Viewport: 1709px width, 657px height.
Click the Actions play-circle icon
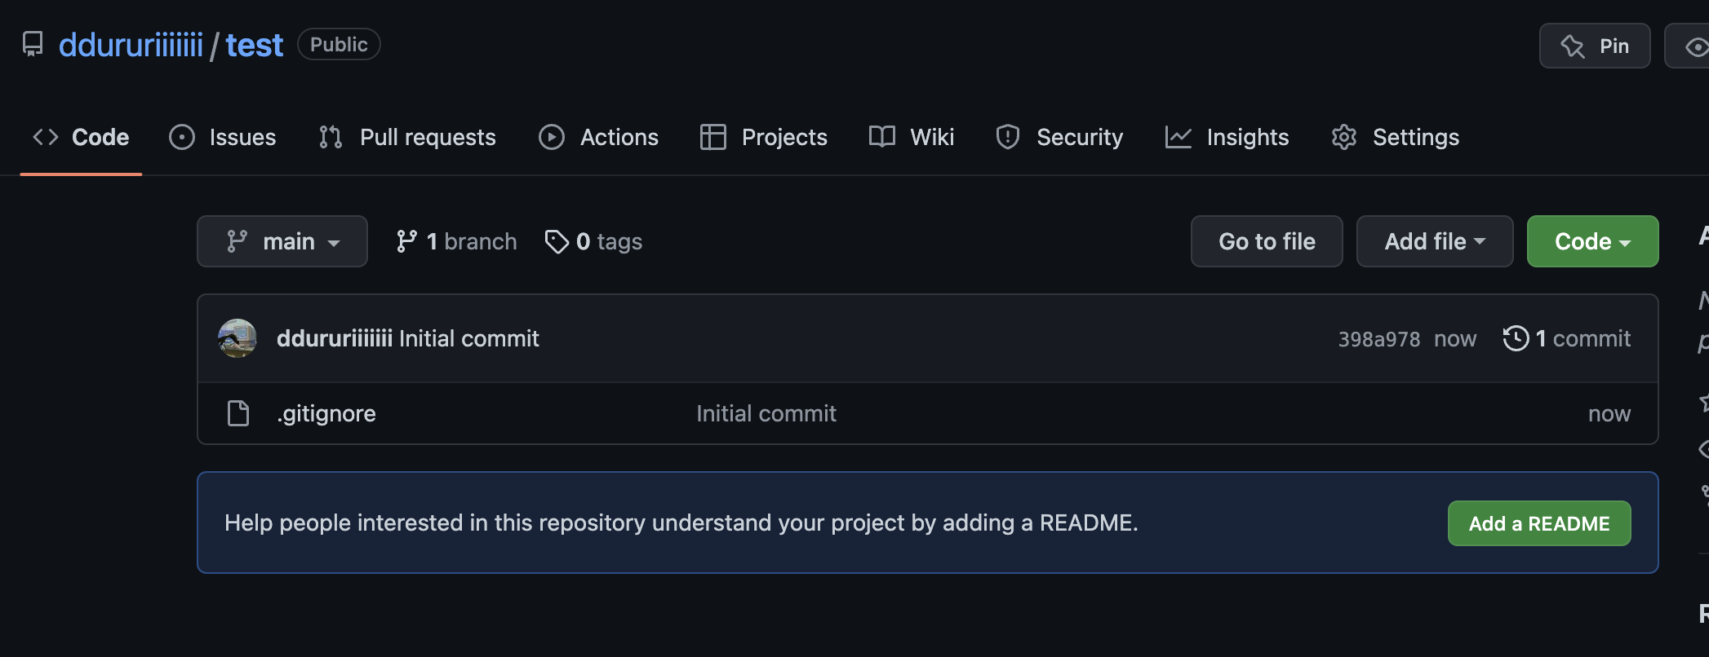(552, 137)
